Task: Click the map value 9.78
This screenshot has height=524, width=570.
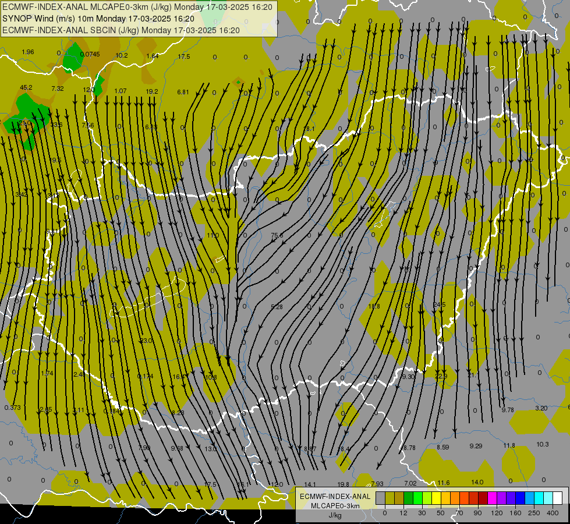Action: tap(508, 410)
